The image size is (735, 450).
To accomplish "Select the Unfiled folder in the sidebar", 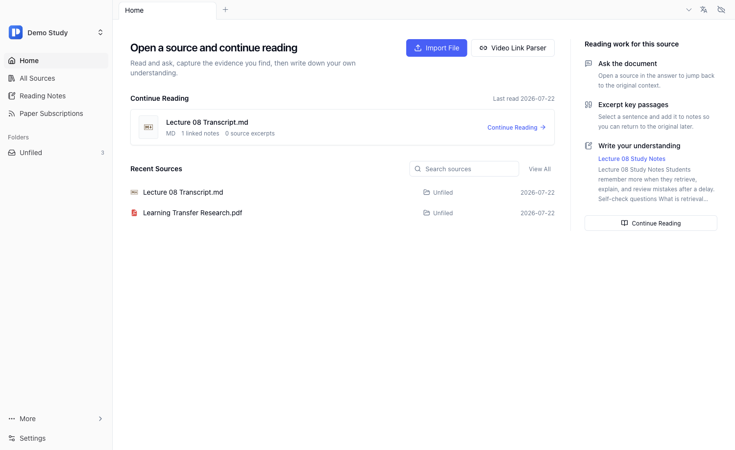I will (56, 153).
